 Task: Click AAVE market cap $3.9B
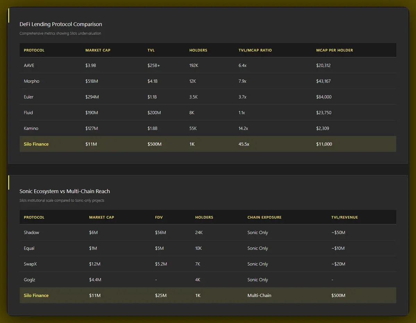coord(91,65)
